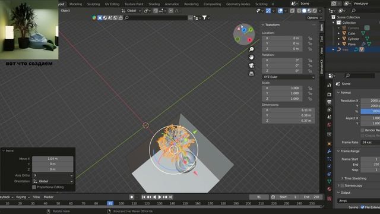Click the resolution percentage 100% slider
Viewport: 380px width, 214px height.
click(x=370, y=111)
